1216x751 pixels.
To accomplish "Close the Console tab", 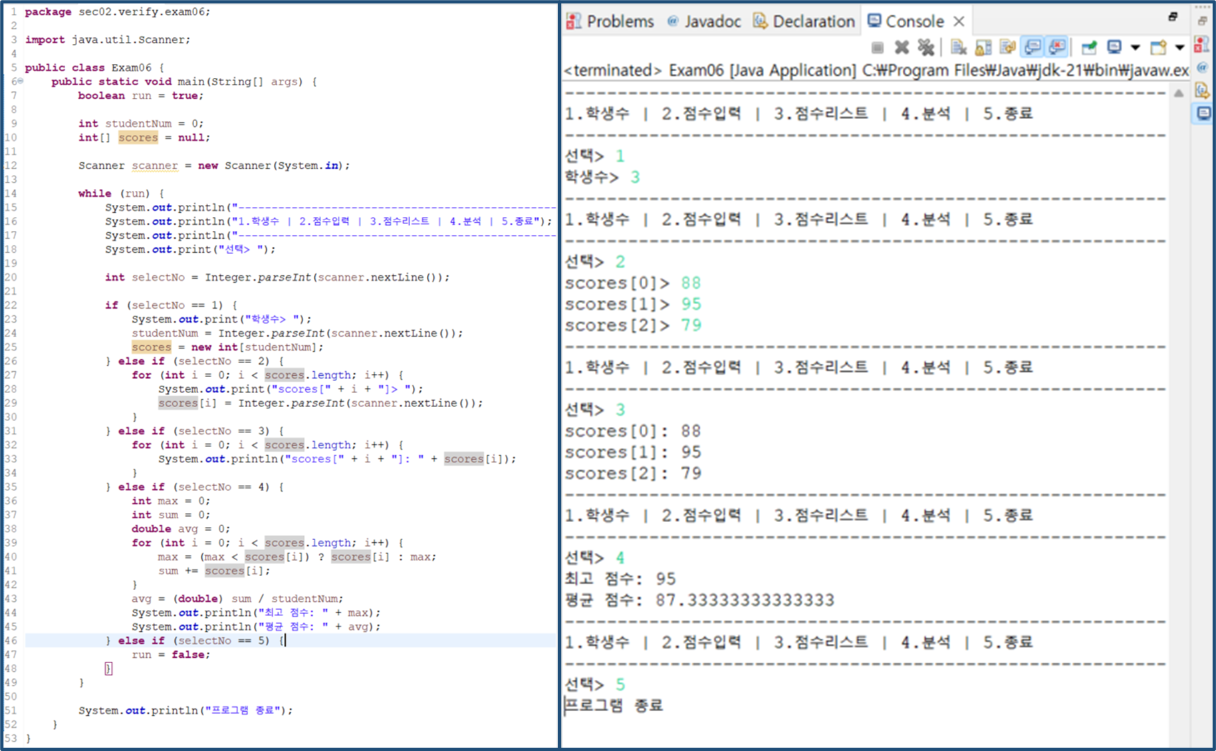I will (x=959, y=21).
